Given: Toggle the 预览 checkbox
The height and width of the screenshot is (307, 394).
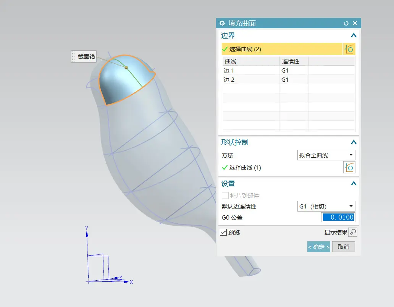Looking at the screenshot, I should (223, 232).
